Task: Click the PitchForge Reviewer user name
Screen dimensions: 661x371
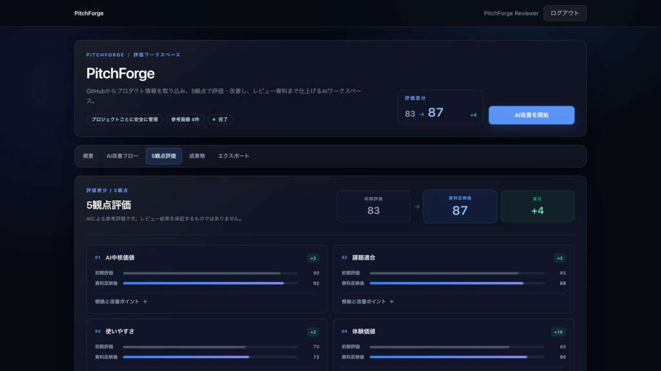Action: pos(511,14)
